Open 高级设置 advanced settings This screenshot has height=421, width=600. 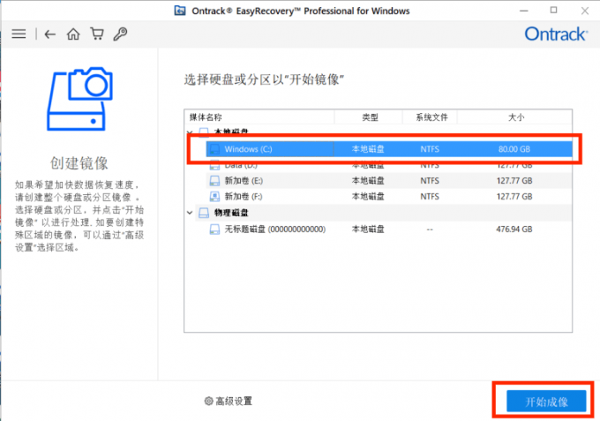point(233,401)
